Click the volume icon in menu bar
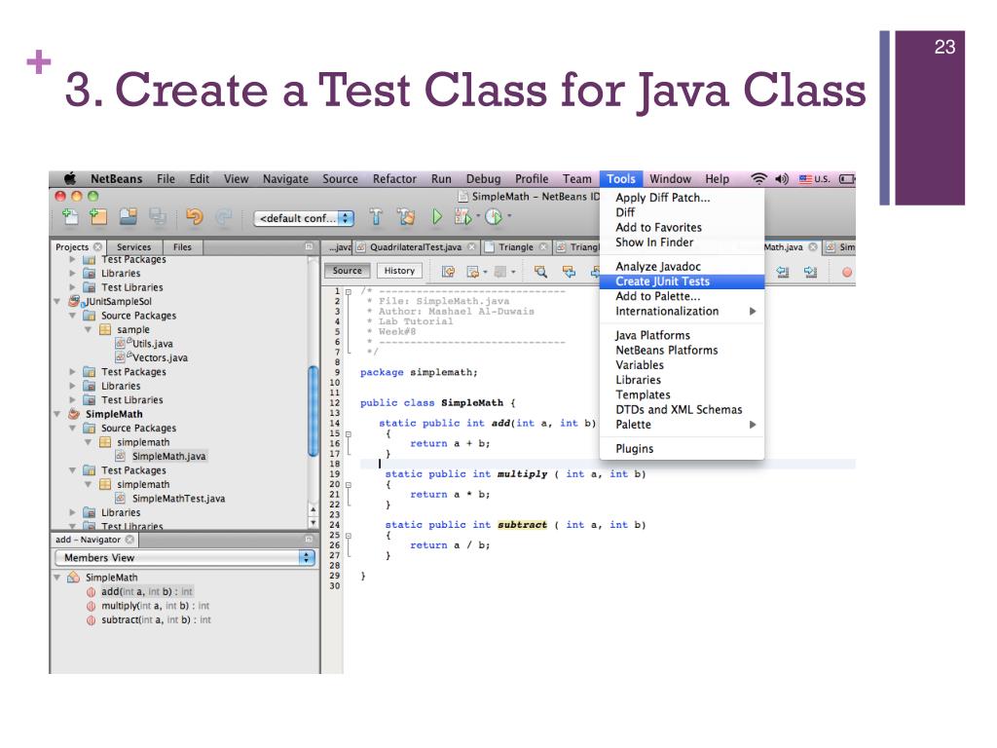 (782, 179)
